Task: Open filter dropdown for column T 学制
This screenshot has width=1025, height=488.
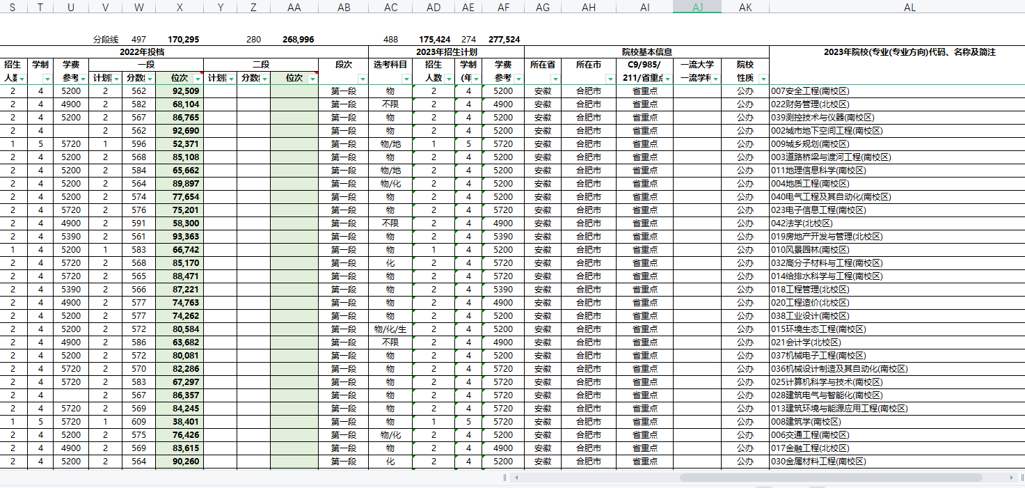Action: 47,79
